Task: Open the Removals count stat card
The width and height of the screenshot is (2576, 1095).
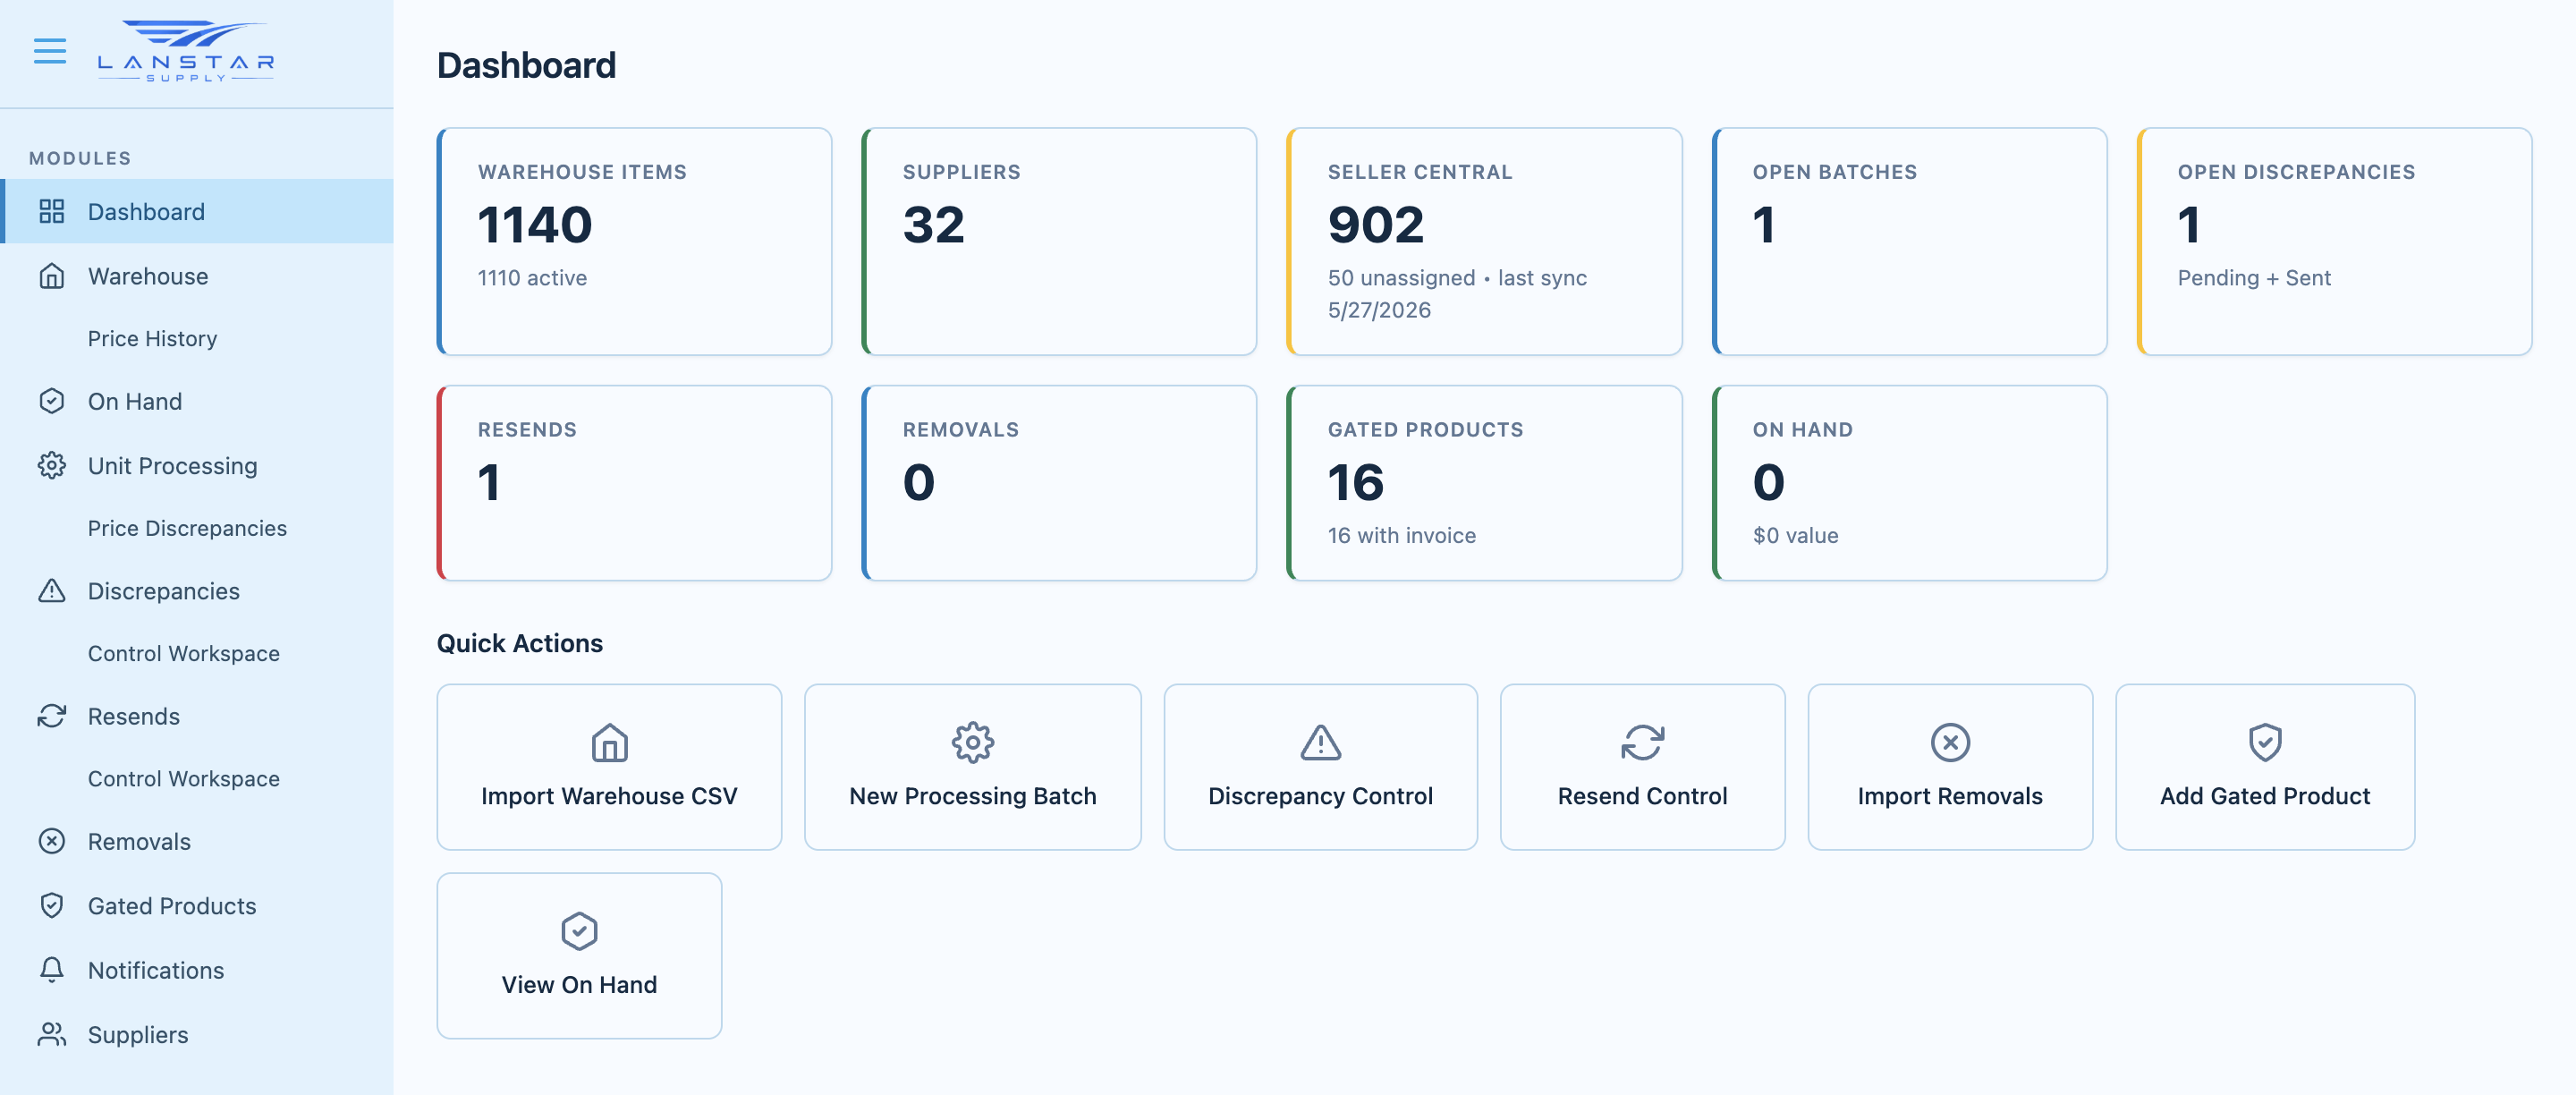Action: tap(1059, 483)
